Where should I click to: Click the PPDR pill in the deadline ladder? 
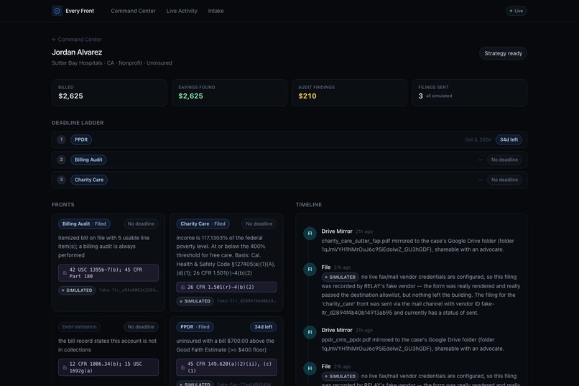(x=81, y=139)
